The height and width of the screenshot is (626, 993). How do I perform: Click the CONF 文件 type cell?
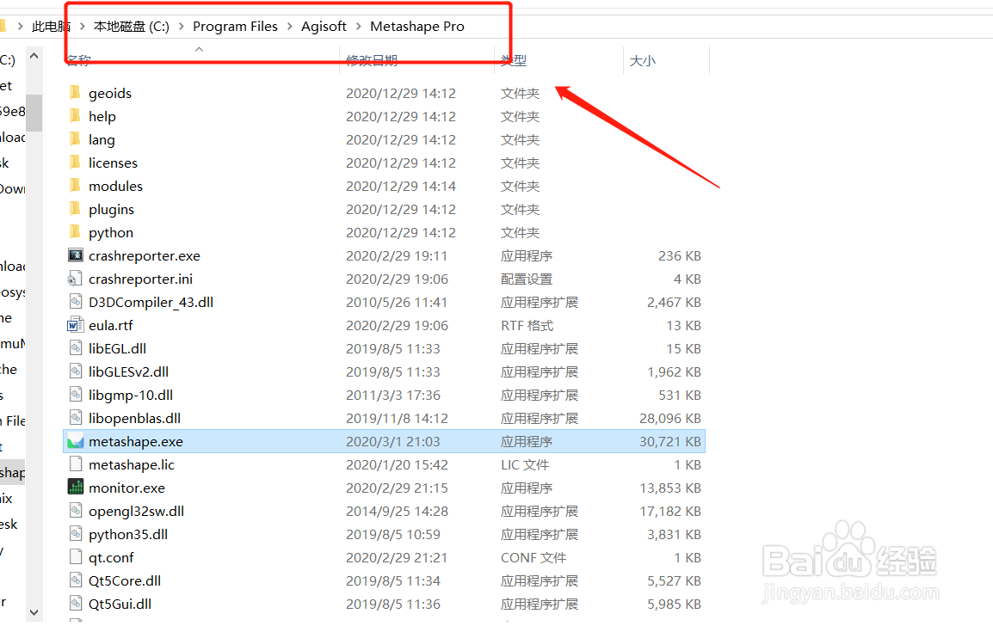534,558
